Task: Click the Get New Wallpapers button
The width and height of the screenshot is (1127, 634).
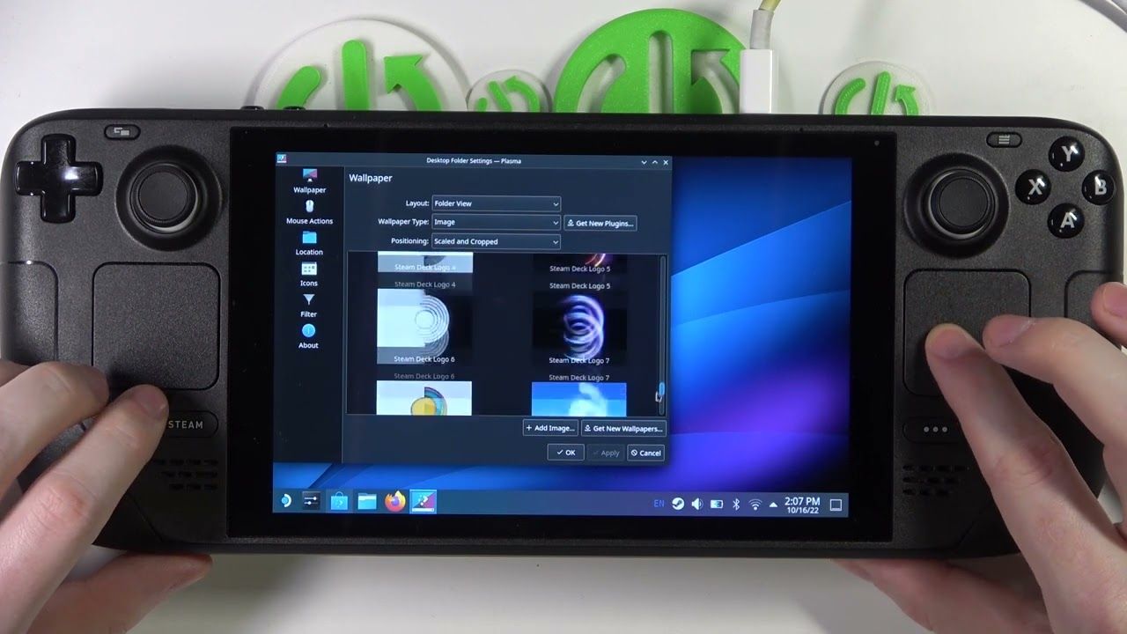Action: [x=623, y=429]
